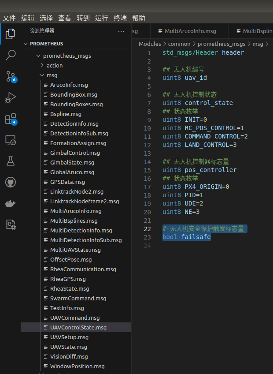The width and height of the screenshot is (273, 374).
Task: Open the Run and Debug view
Action: click(11, 97)
